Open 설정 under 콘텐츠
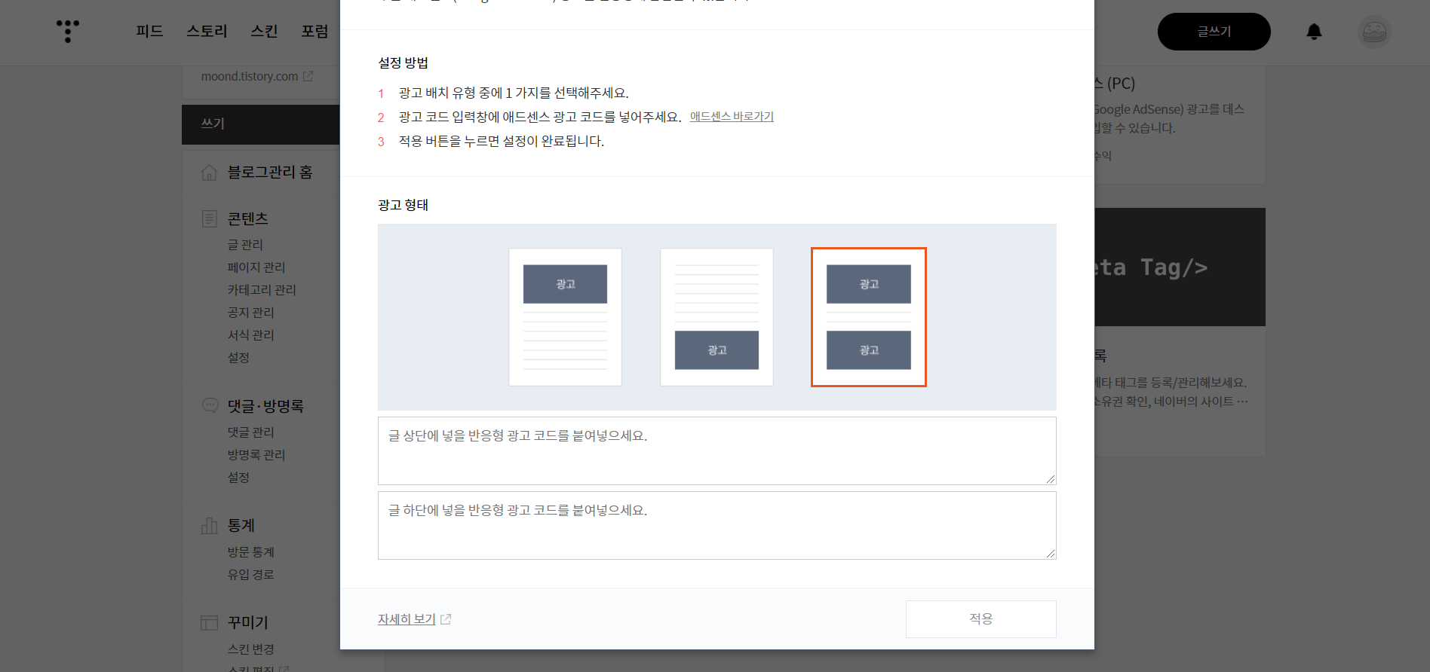 (x=238, y=358)
